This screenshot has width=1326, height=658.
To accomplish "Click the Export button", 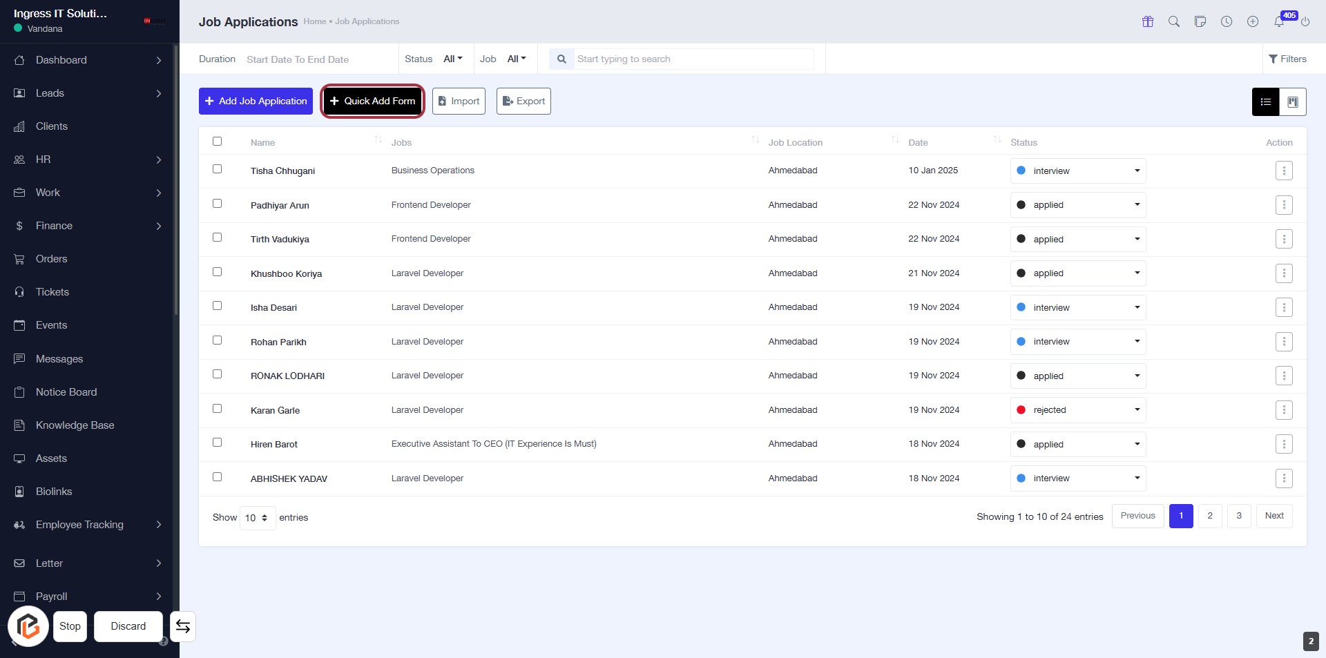I will coord(523,101).
